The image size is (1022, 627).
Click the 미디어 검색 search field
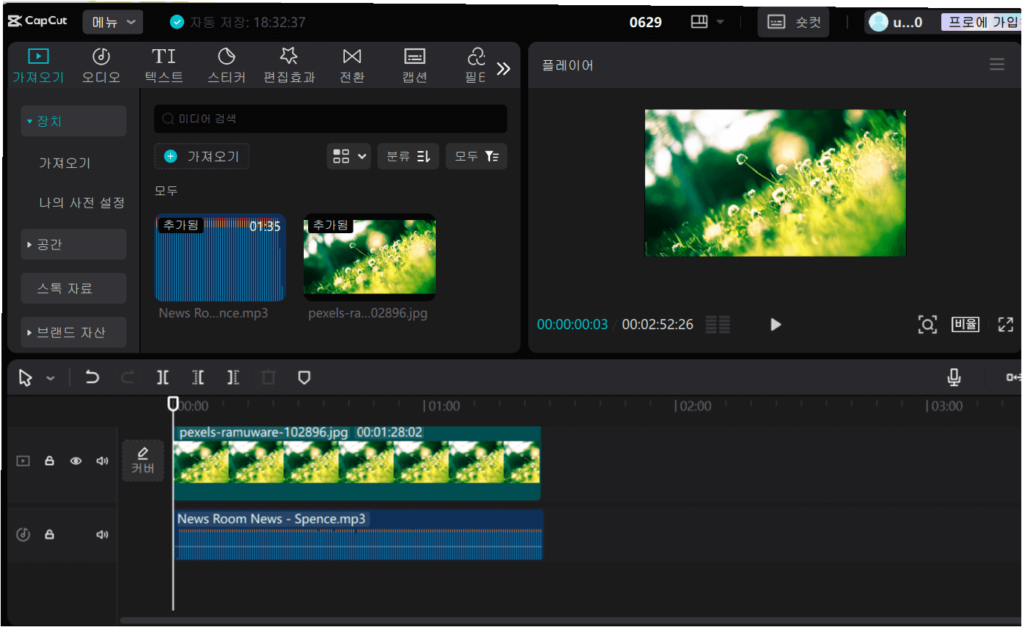[330, 118]
